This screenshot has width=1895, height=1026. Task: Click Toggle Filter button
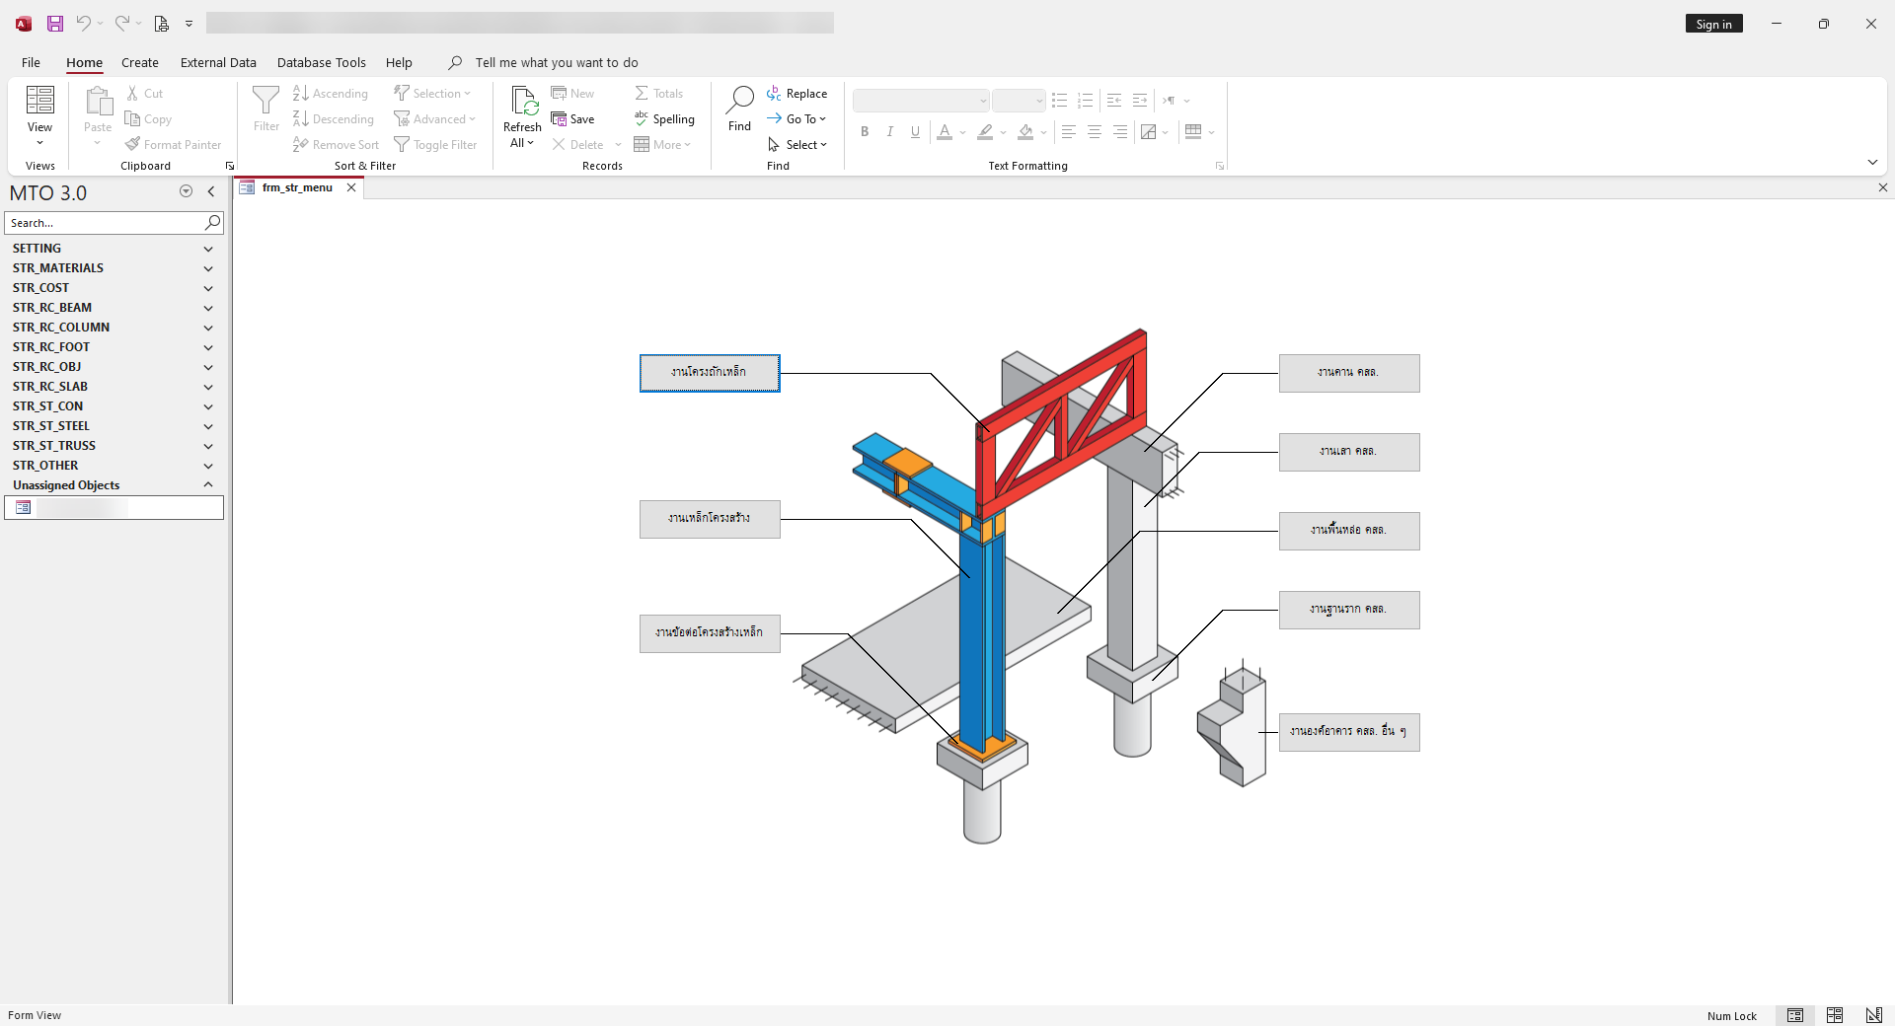pos(435,145)
